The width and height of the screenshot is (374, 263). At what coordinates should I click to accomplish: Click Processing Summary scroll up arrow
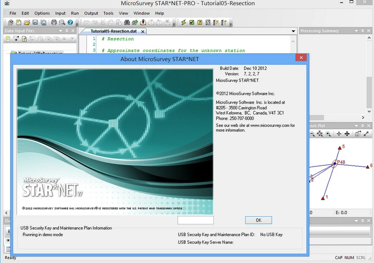pos(369,38)
